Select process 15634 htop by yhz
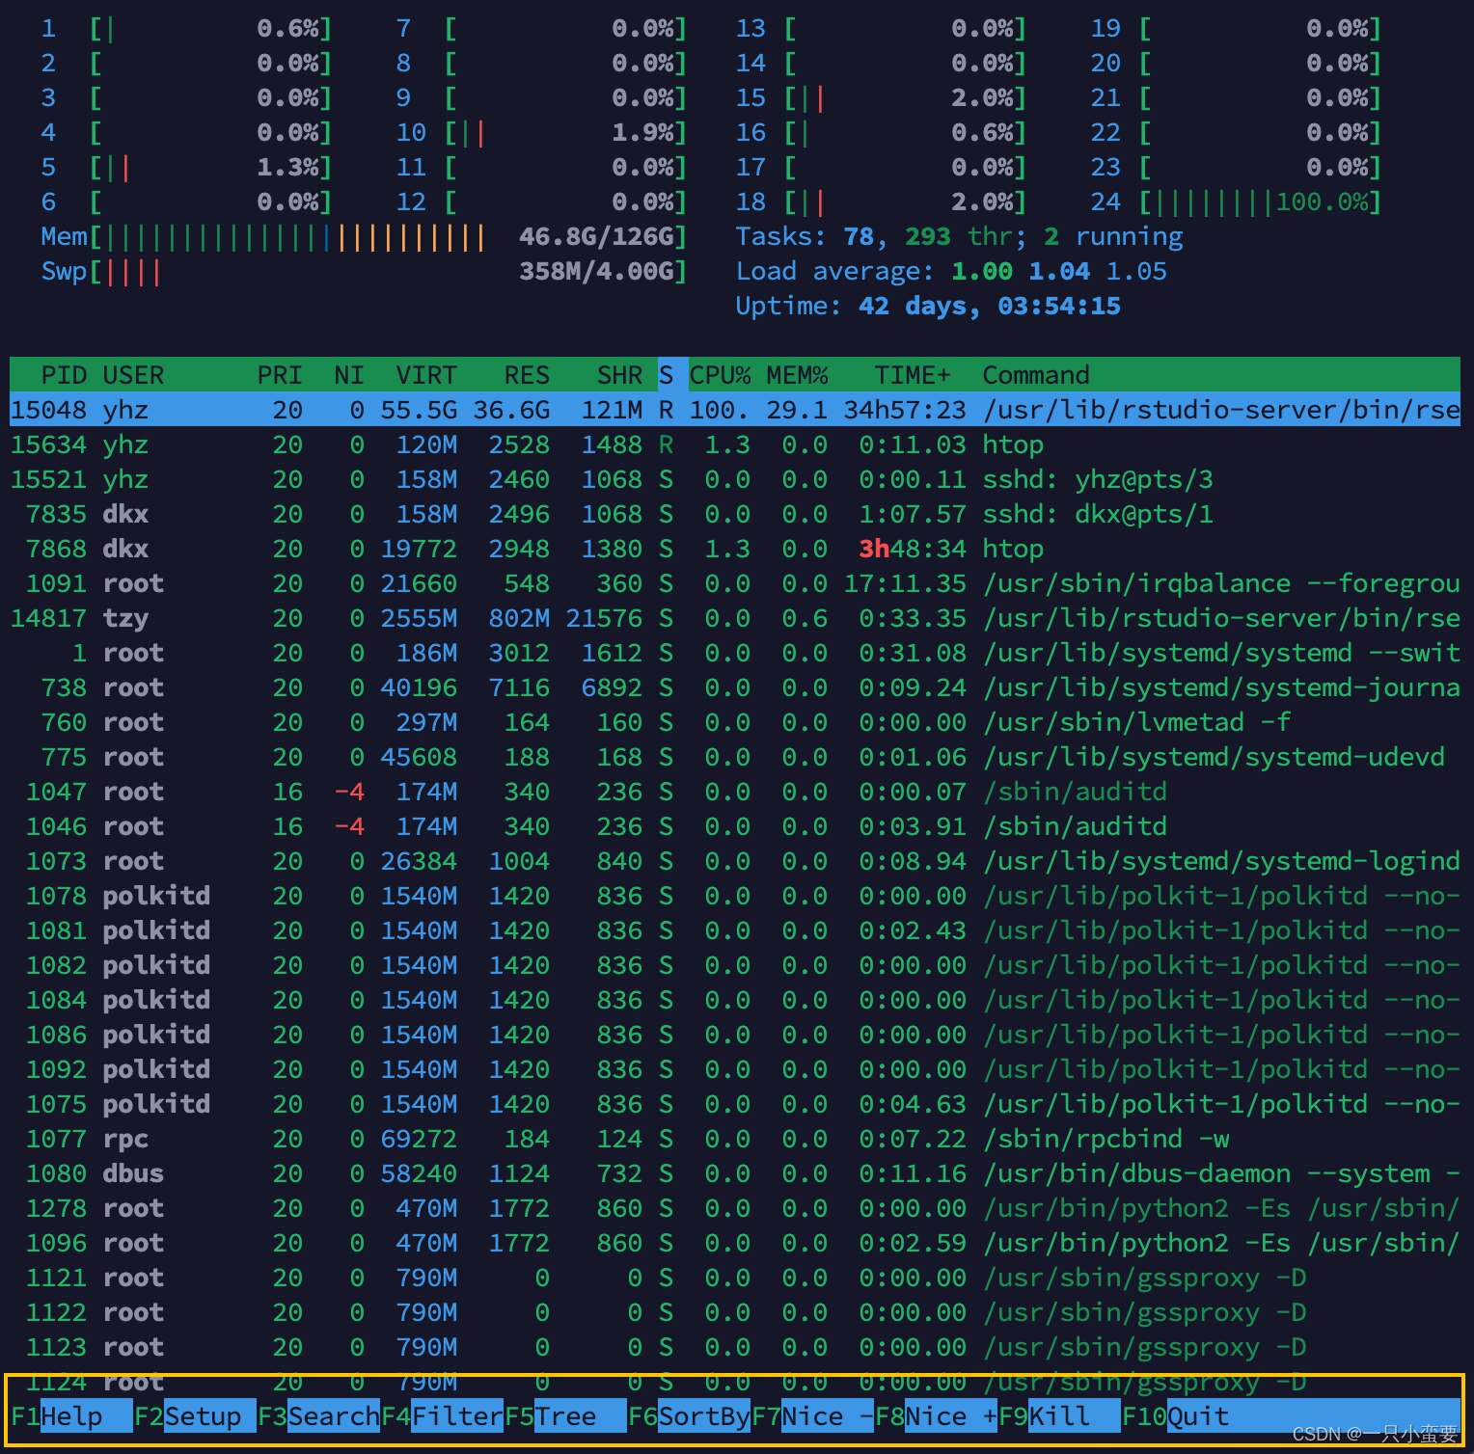 click(x=735, y=444)
